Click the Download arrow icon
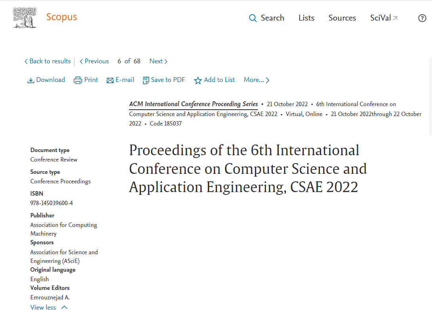The height and width of the screenshot is (316, 432). pyautogui.click(x=30, y=80)
